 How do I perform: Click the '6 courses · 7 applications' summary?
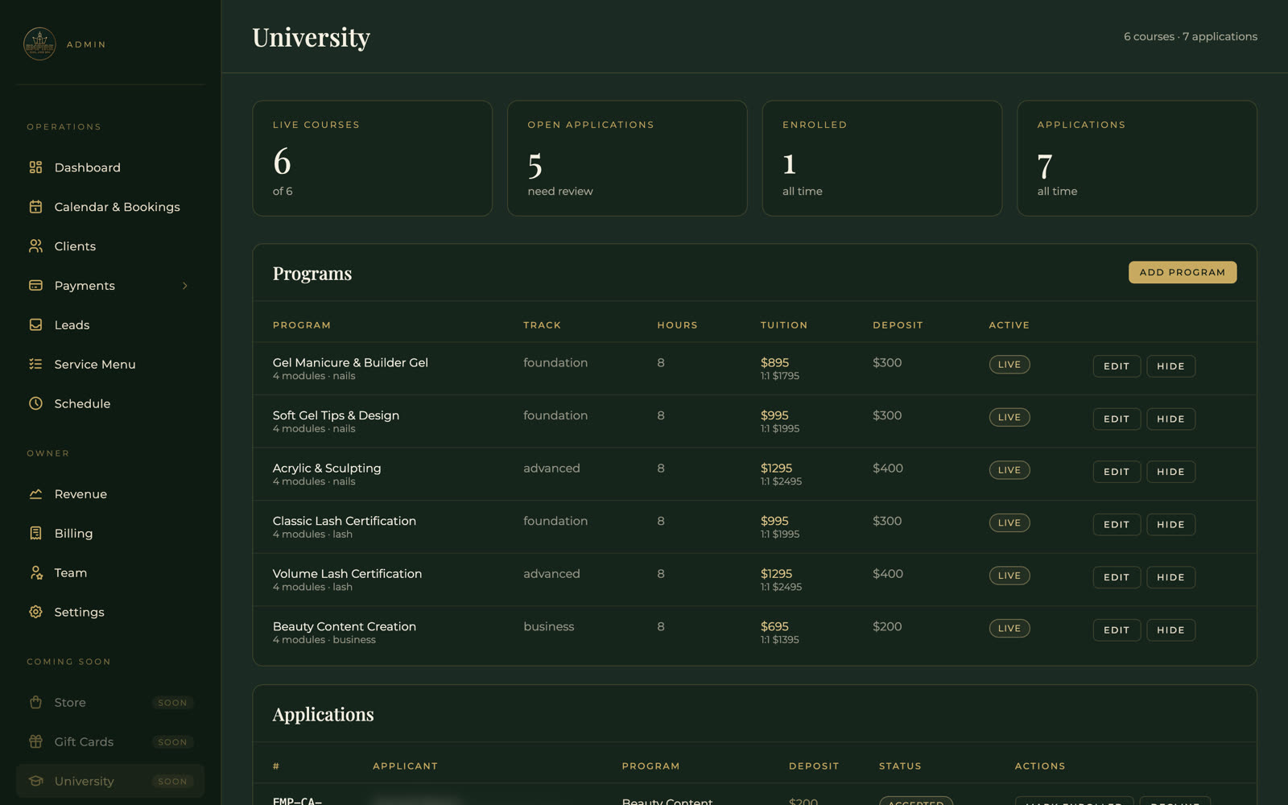point(1191,37)
